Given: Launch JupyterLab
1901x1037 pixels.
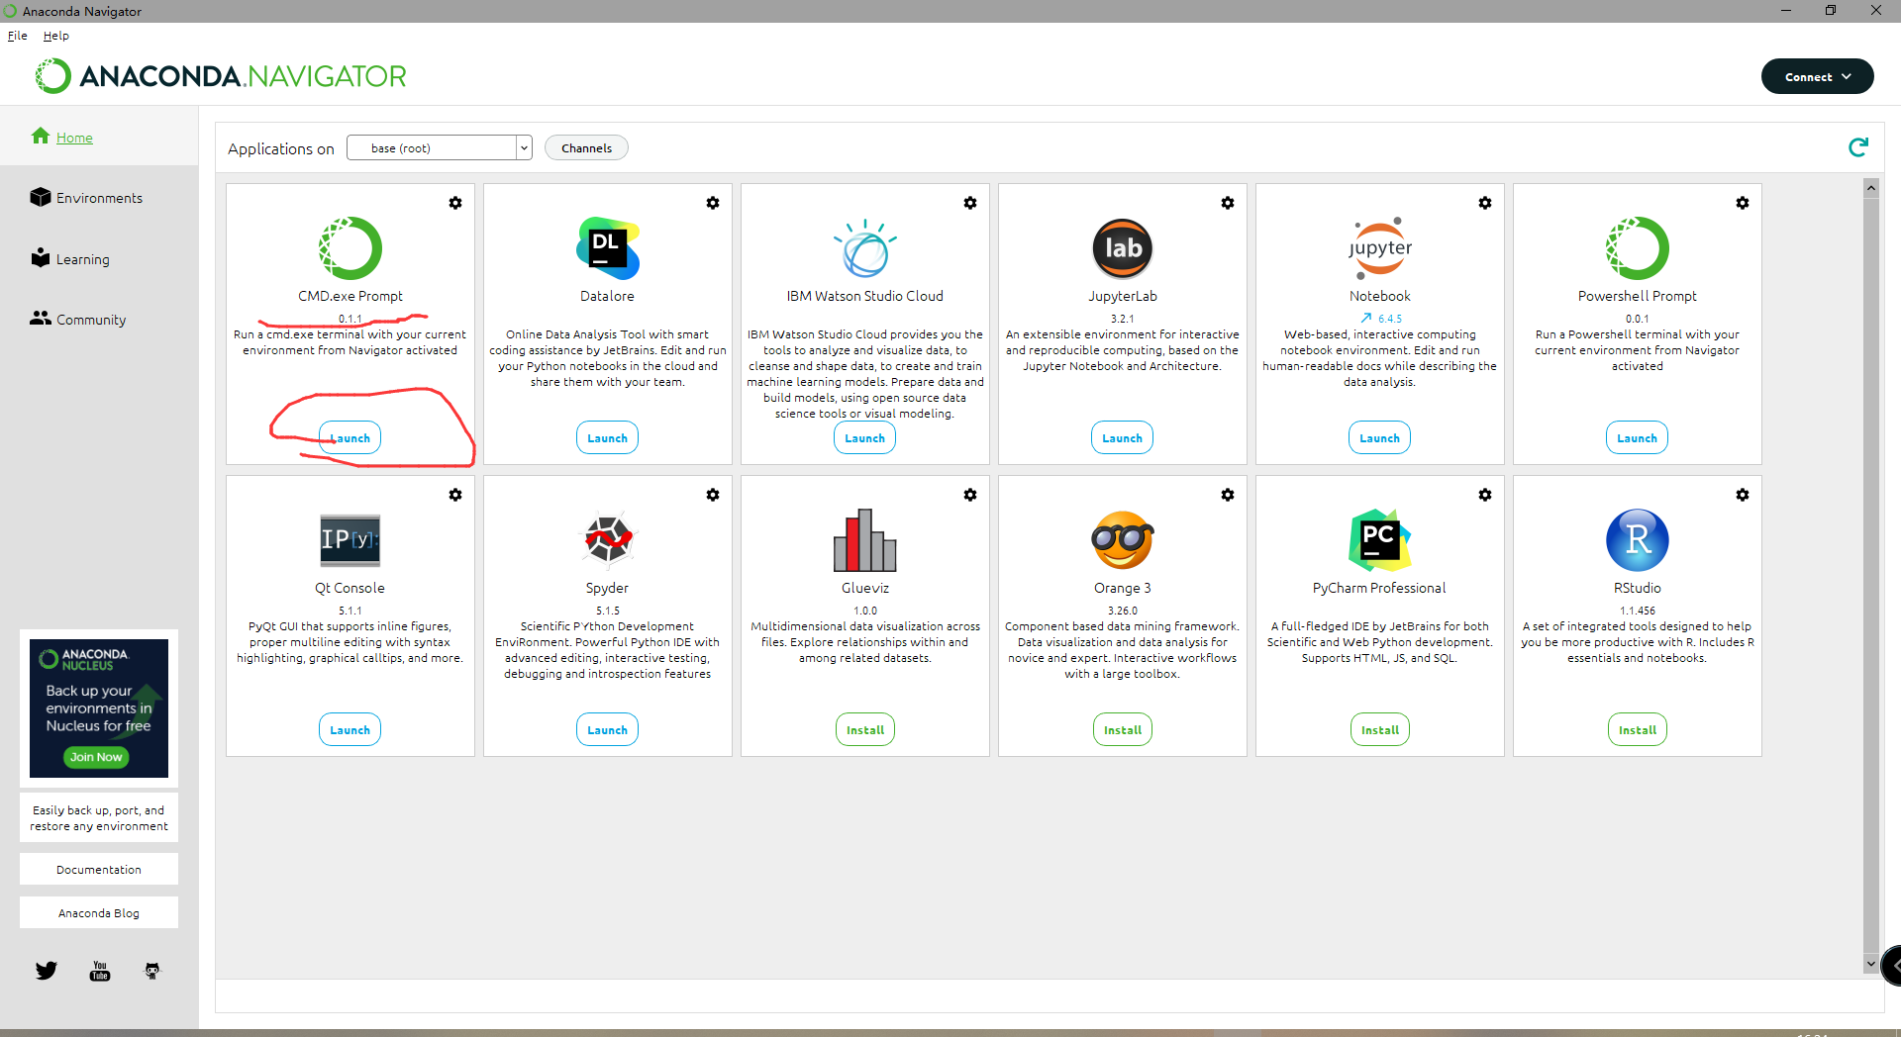Looking at the screenshot, I should point(1123,437).
